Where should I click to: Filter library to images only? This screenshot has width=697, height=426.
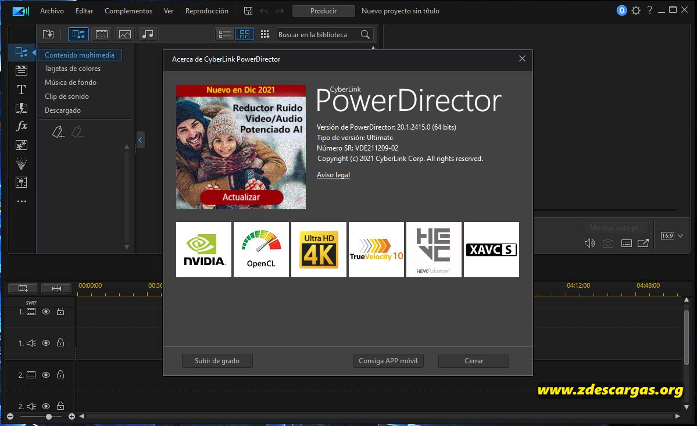pyautogui.click(x=125, y=34)
